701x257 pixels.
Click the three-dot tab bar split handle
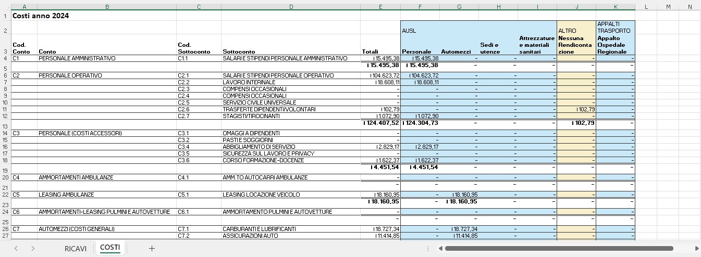pos(428,249)
